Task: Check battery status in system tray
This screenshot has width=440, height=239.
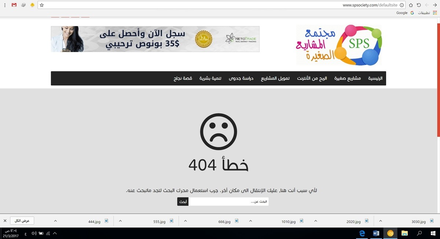Action: [41, 233]
